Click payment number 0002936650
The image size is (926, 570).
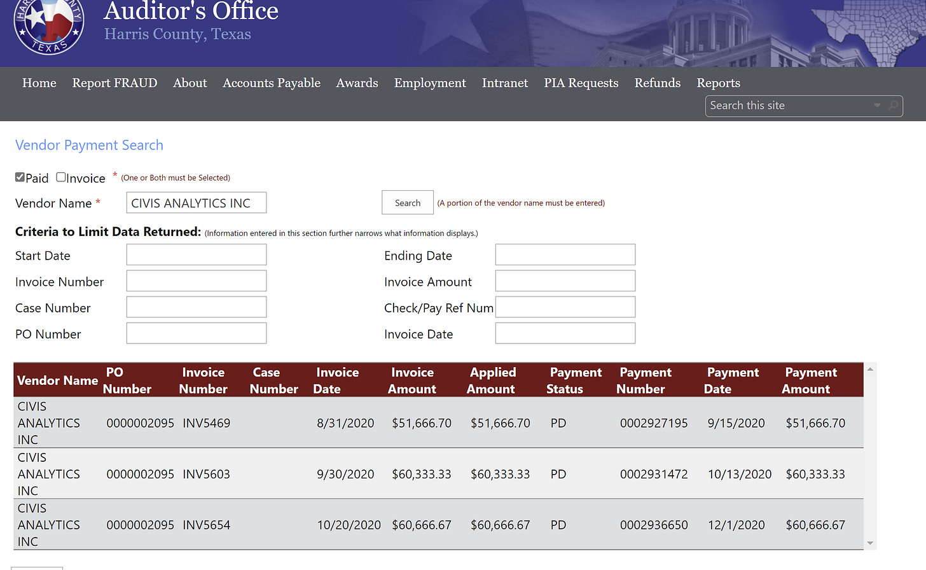[x=654, y=525]
